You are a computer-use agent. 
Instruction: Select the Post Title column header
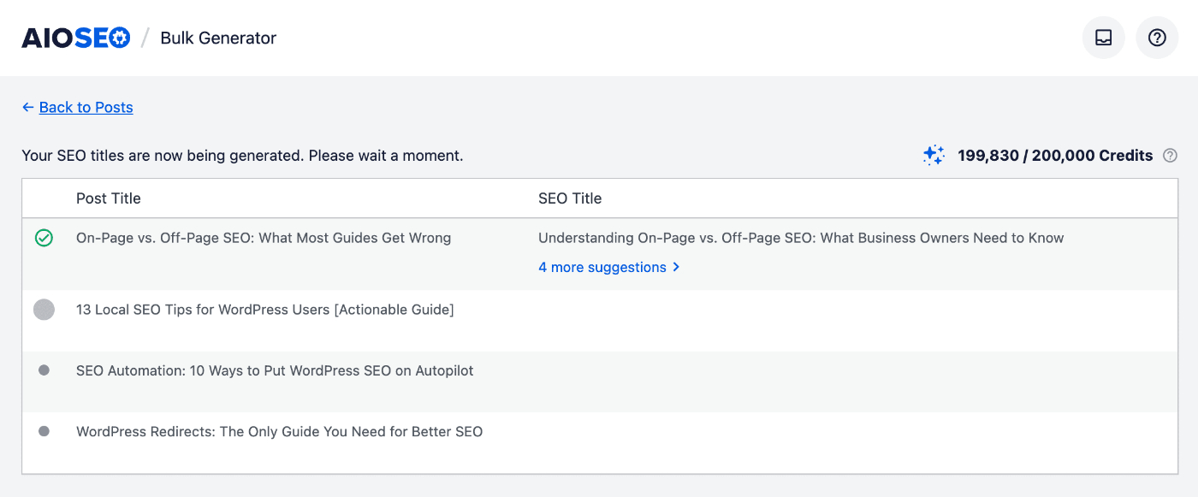point(108,198)
